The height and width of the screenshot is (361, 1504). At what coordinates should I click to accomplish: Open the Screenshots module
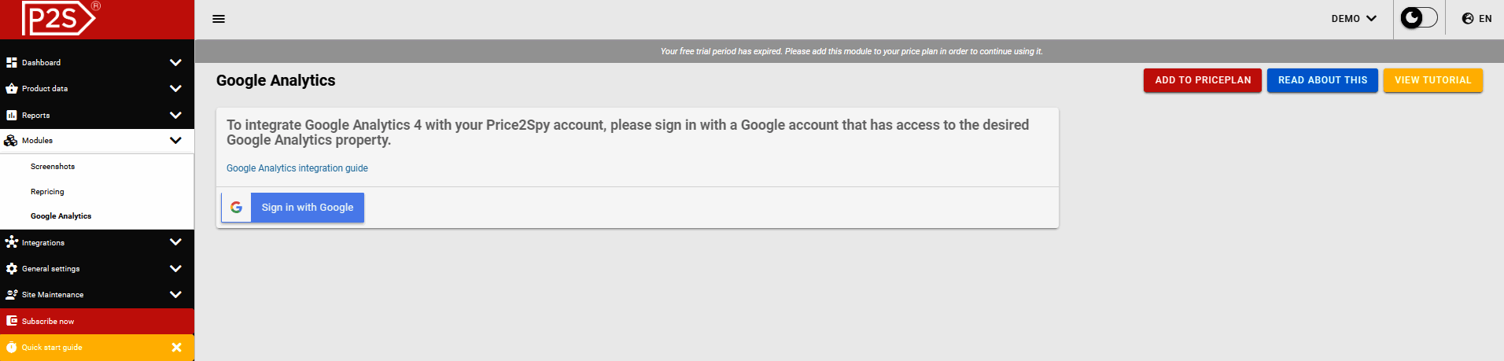coord(53,167)
